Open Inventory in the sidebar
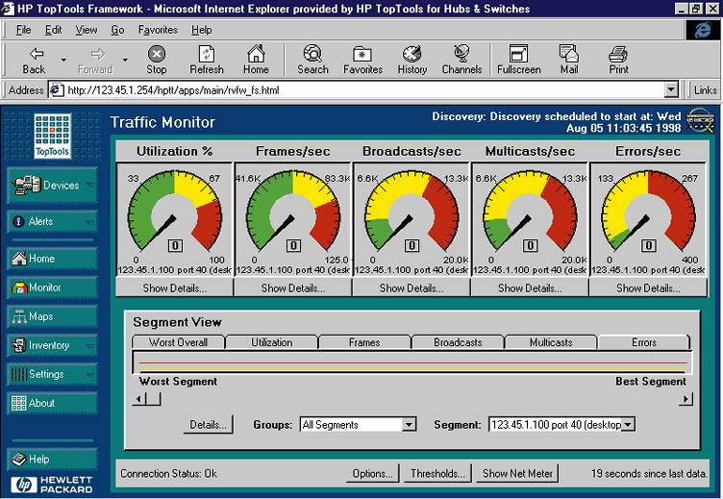 [52, 345]
